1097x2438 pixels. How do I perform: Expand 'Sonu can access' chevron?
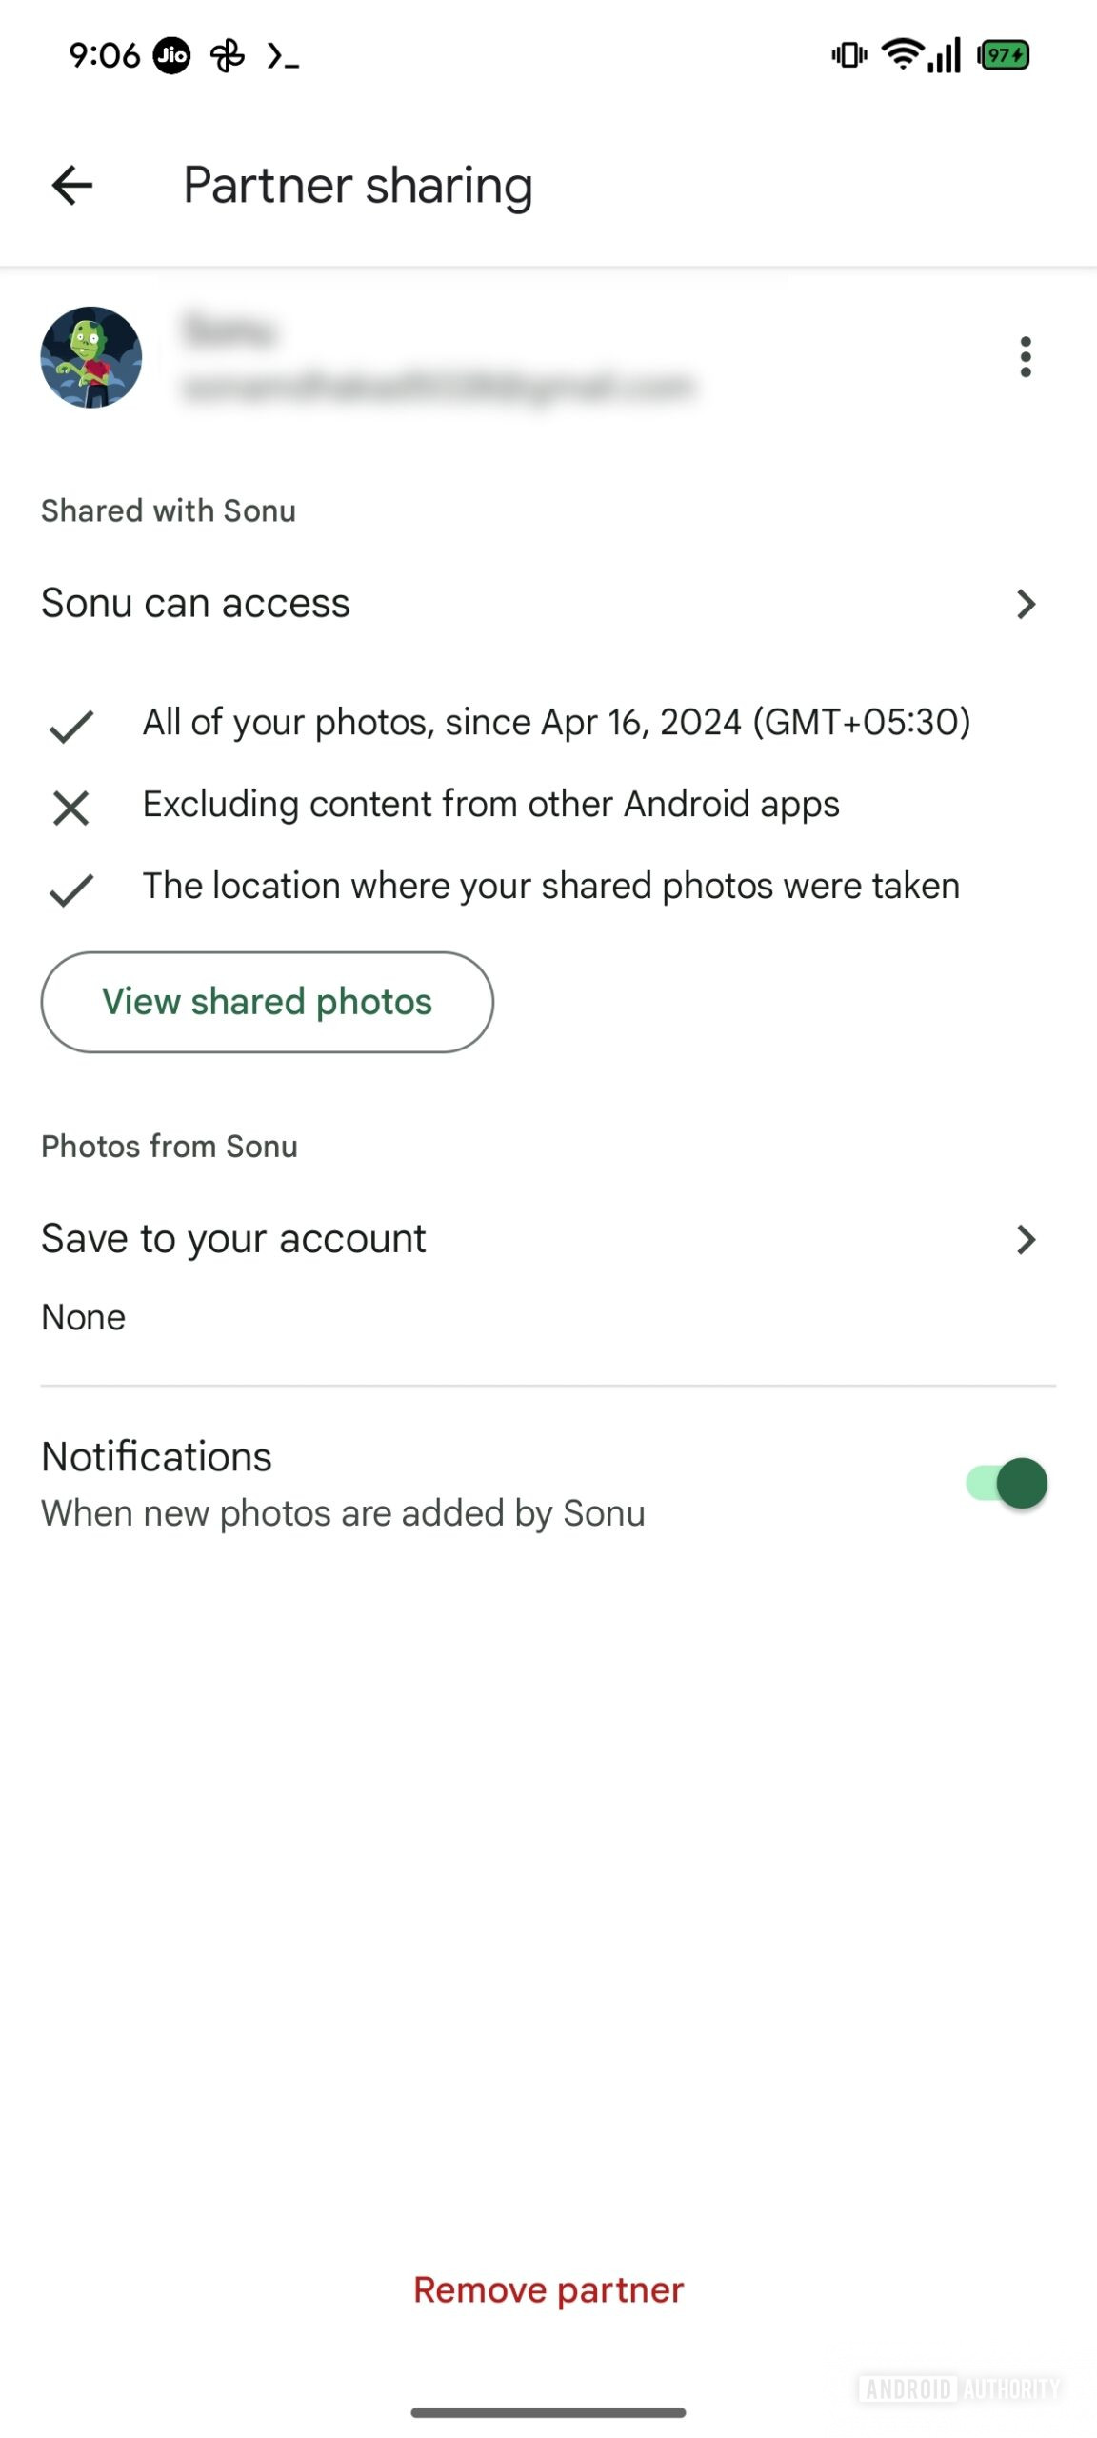pos(1026,604)
